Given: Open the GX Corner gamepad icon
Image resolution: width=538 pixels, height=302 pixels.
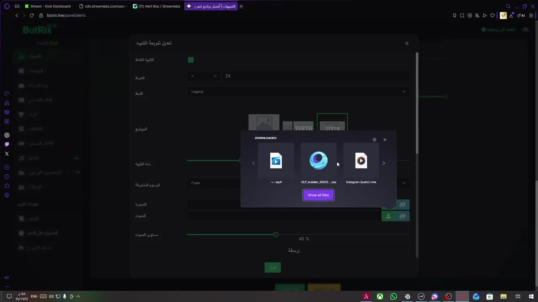Looking at the screenshot, I should coord(17,6).
